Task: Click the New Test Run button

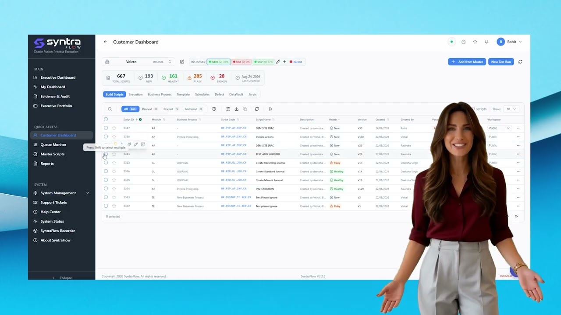Action: 501,62
